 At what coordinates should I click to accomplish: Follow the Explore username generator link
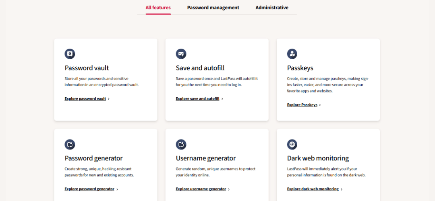pyautogui.click(x=201, y=189)
